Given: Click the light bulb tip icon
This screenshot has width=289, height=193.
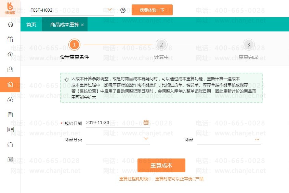Looking at the screenshot, I should coord(67,80).
